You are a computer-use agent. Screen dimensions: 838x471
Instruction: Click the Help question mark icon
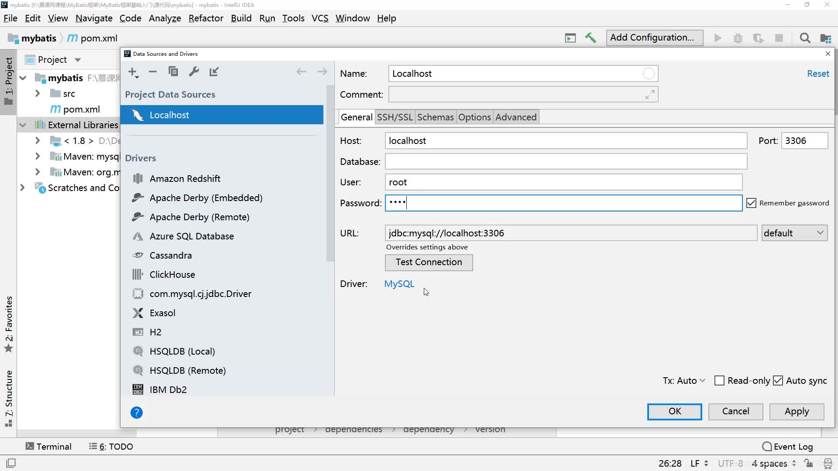point(137,412)
